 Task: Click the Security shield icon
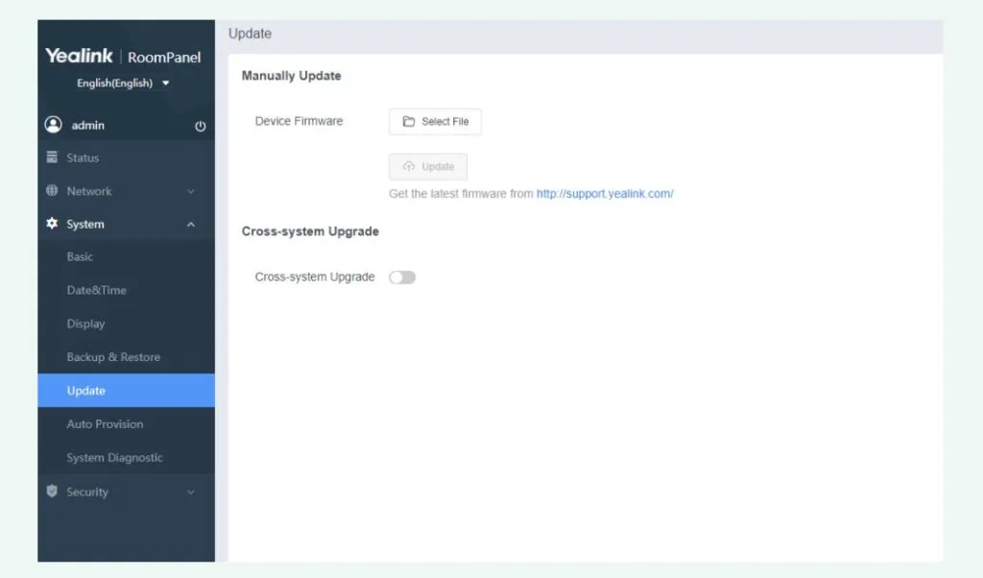[x=53, y=492]
